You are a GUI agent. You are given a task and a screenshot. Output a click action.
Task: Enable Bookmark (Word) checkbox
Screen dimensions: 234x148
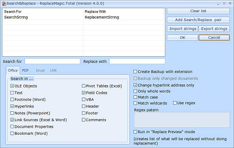[x=12, y=133]
